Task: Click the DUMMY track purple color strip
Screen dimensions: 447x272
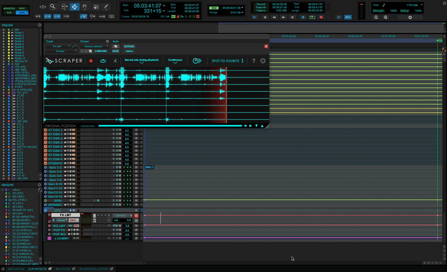Action: pyautogui.click(x=50, y=238)
